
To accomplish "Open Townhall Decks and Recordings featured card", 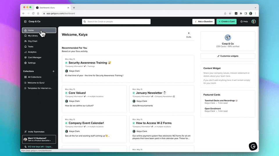I will 221,101.
